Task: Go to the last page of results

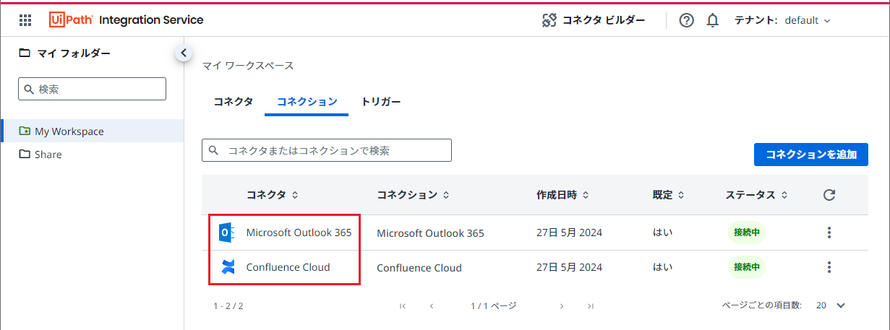Action: pyautogui.click(x=591, y=306)
